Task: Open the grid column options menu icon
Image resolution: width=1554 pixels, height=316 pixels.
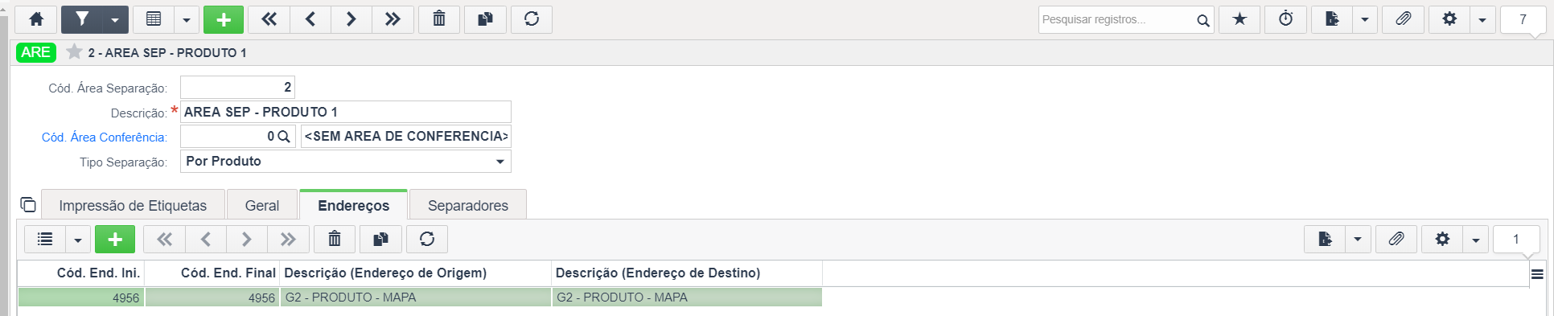Action: 1537,274
